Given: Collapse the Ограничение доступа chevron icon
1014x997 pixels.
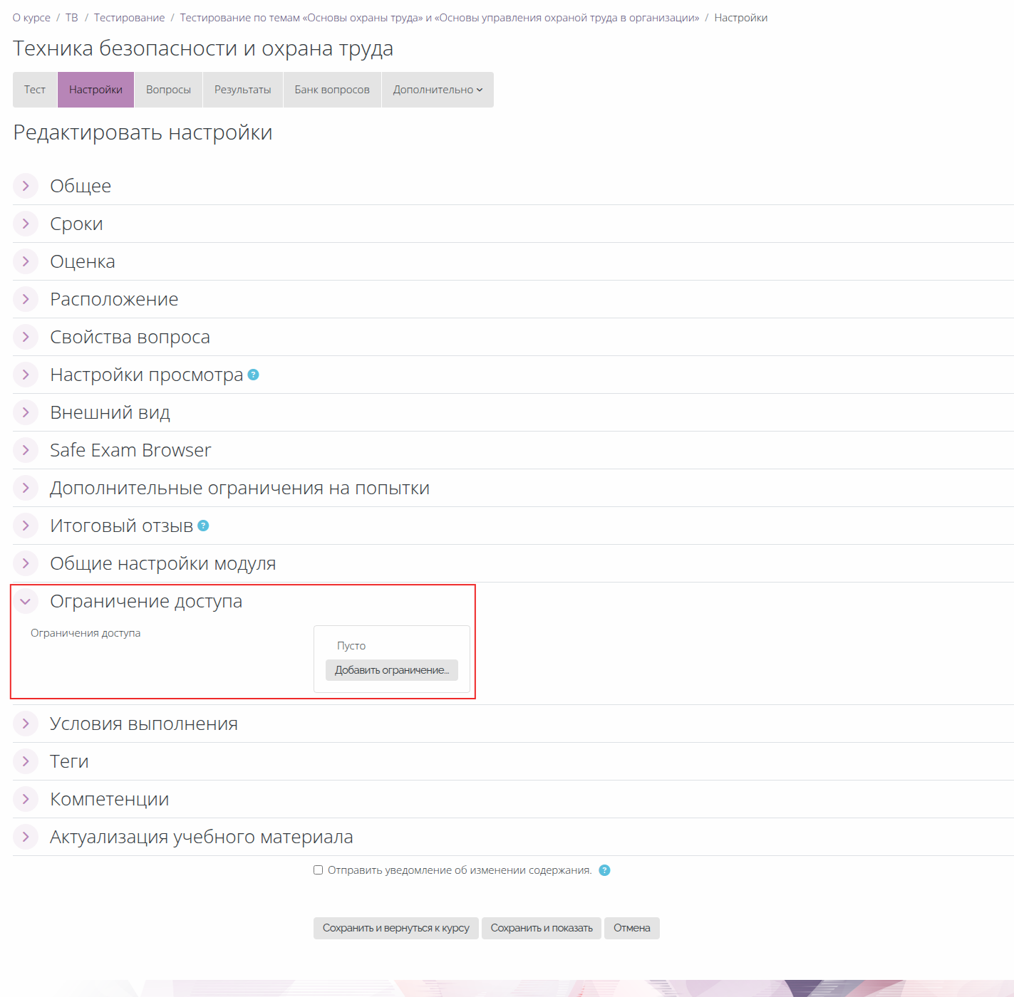Looking at the screenshot, I should [x=26, y=601].
